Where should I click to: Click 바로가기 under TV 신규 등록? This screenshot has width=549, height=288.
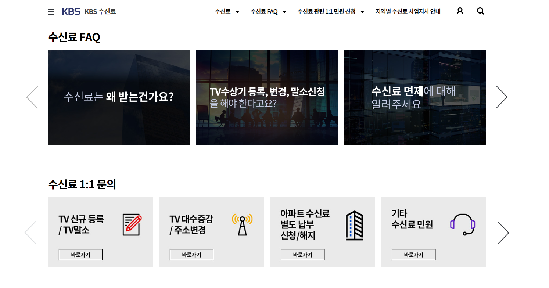pyautogui.click(x=80, y=255)
